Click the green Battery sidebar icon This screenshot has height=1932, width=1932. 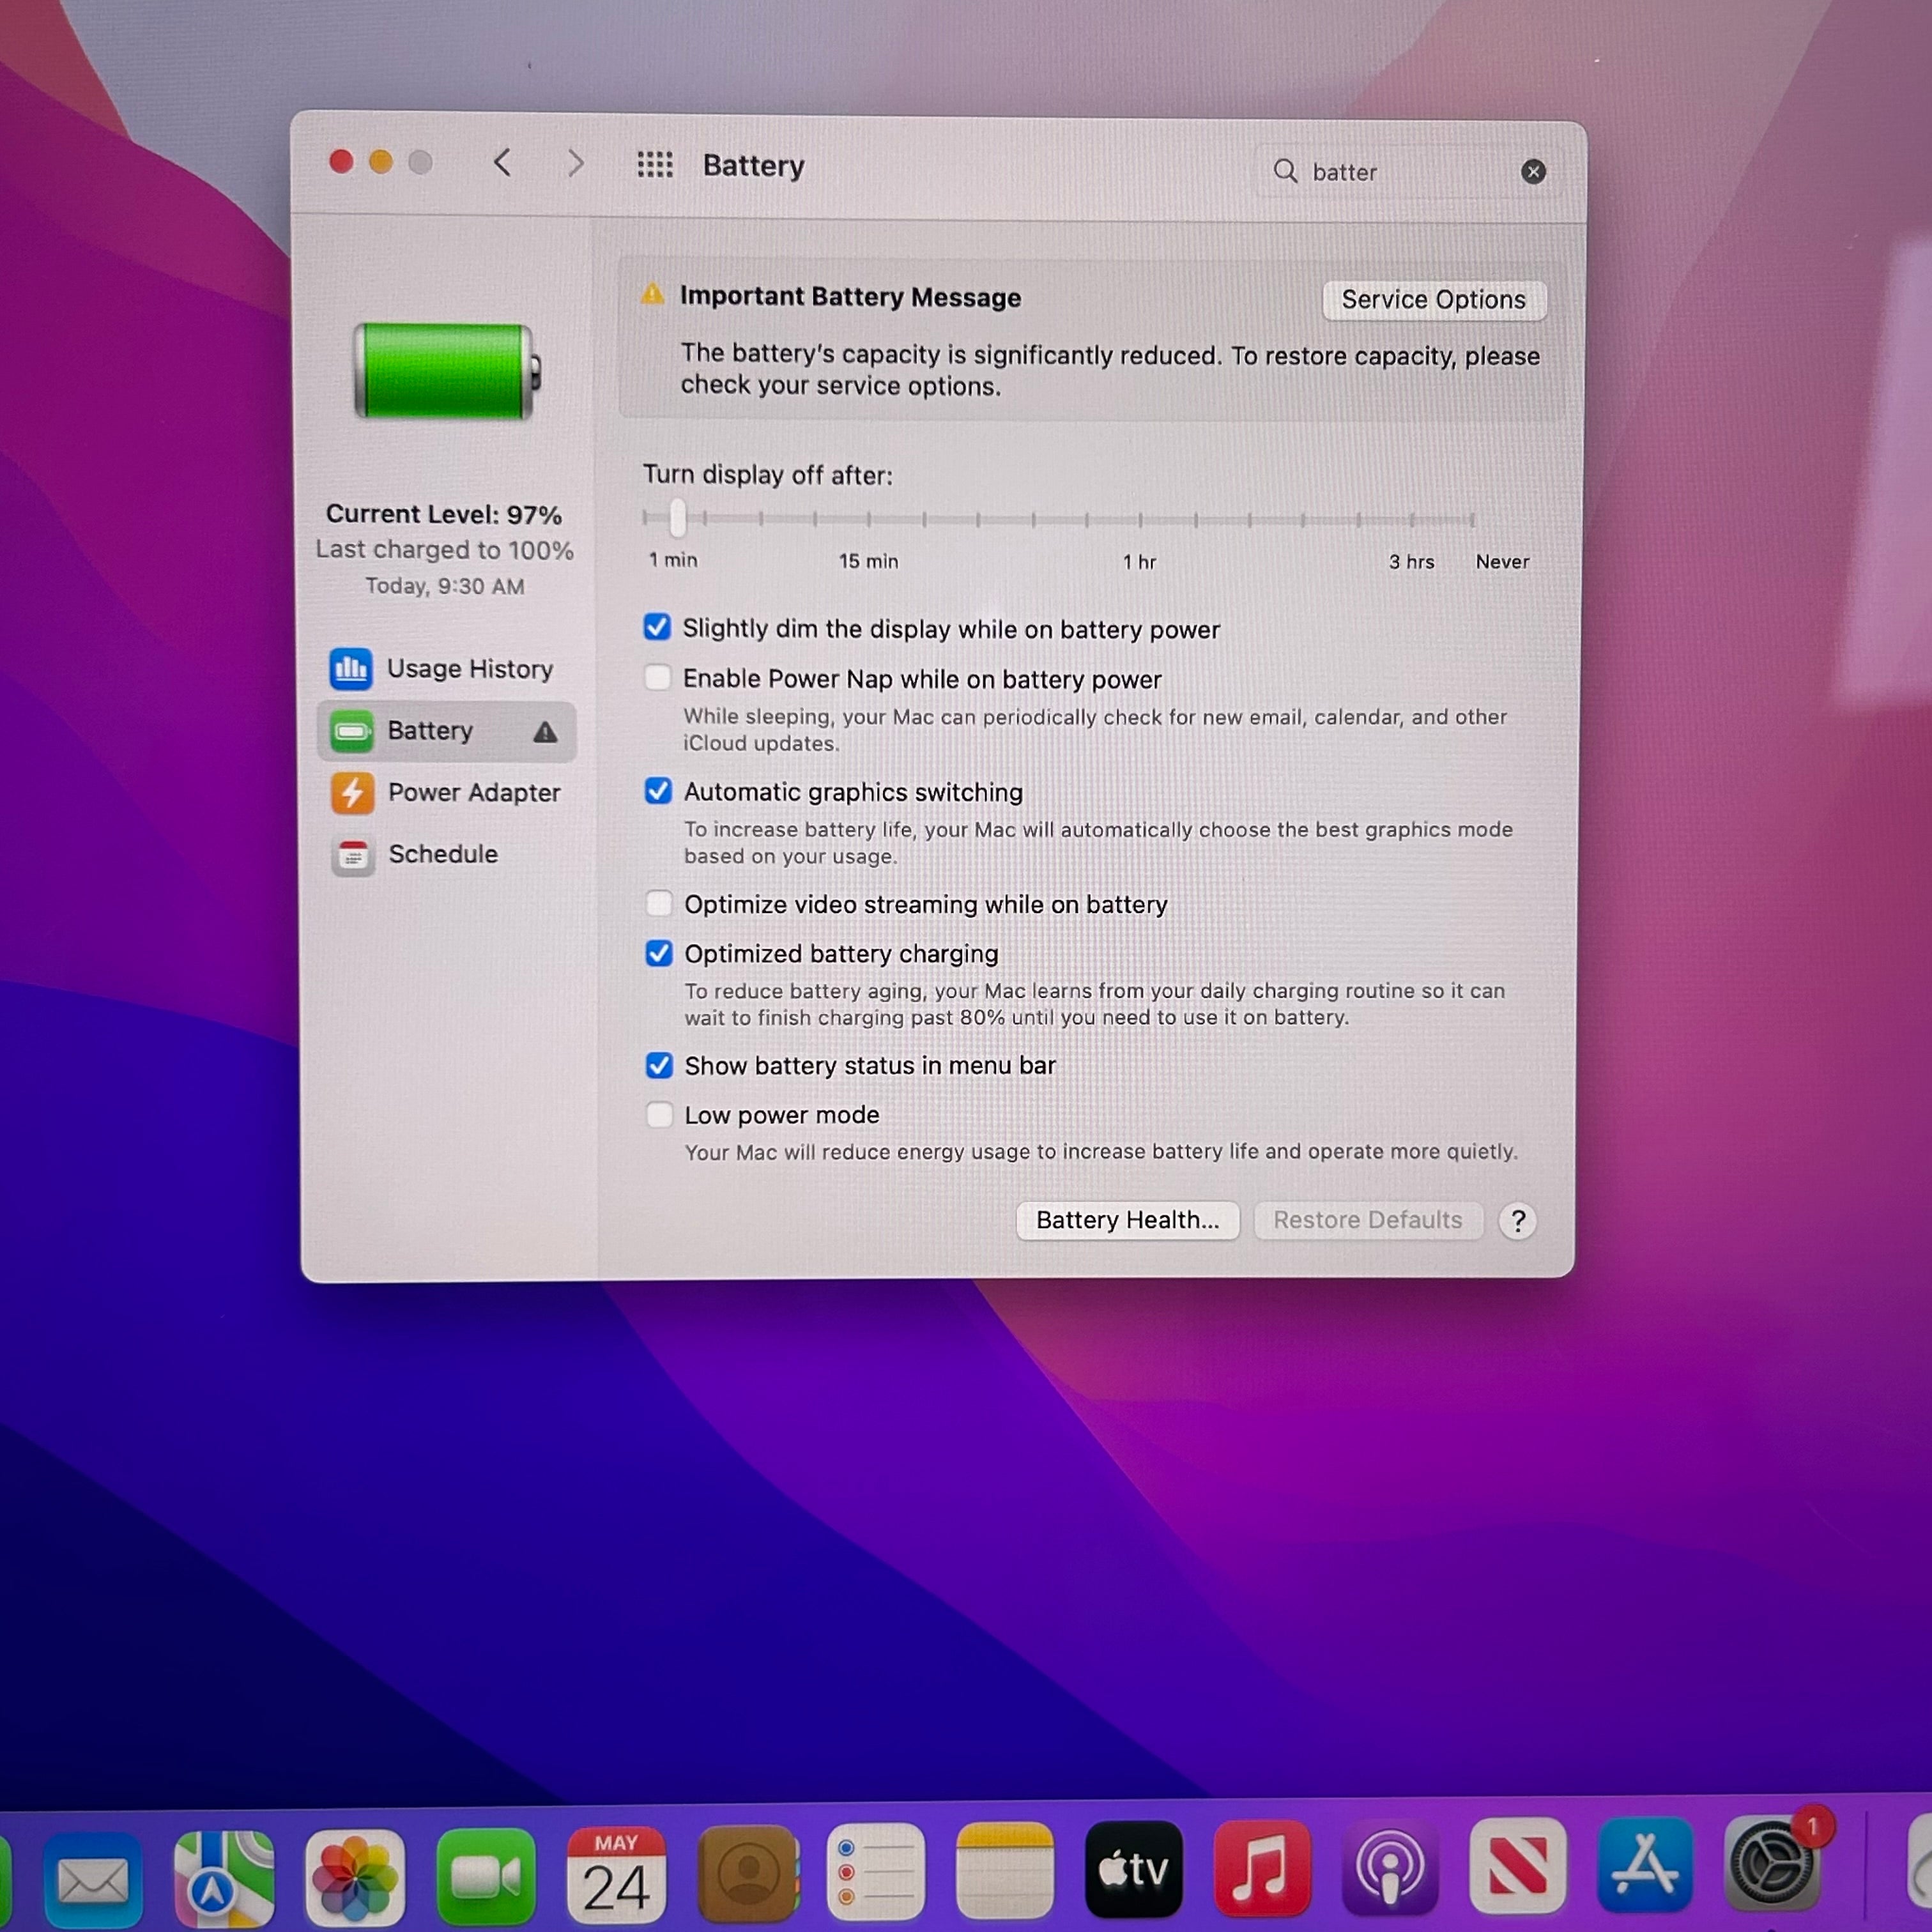click(x=351, y=731)
